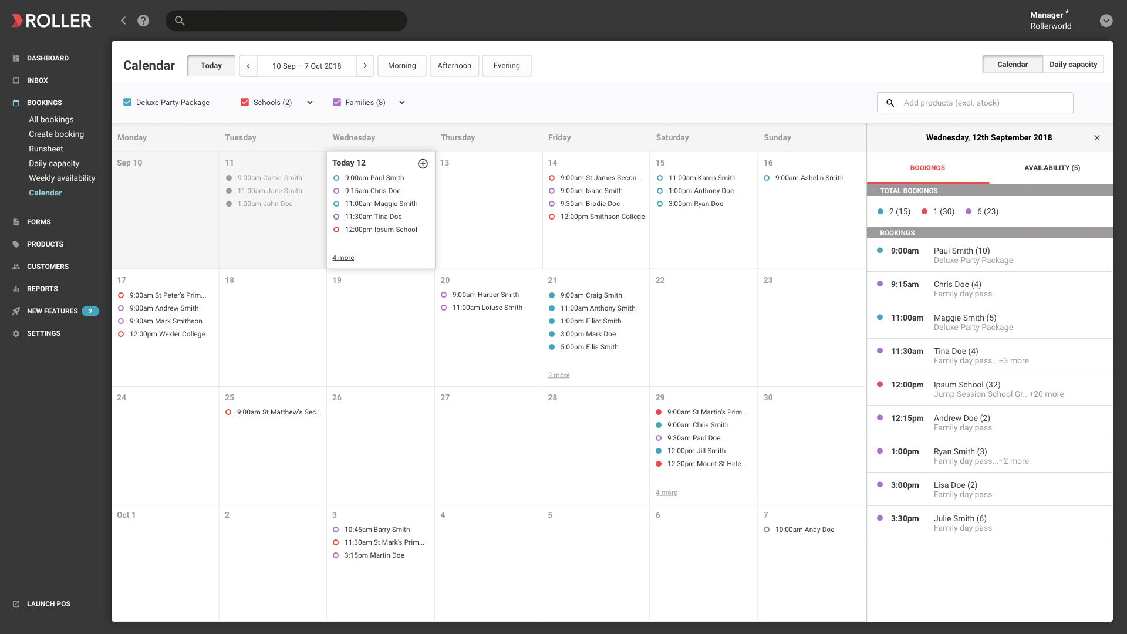This screenshot has height=634, width=1127.
Task: Switch to the Availability (5) tab
Action: coord(1052,168)
